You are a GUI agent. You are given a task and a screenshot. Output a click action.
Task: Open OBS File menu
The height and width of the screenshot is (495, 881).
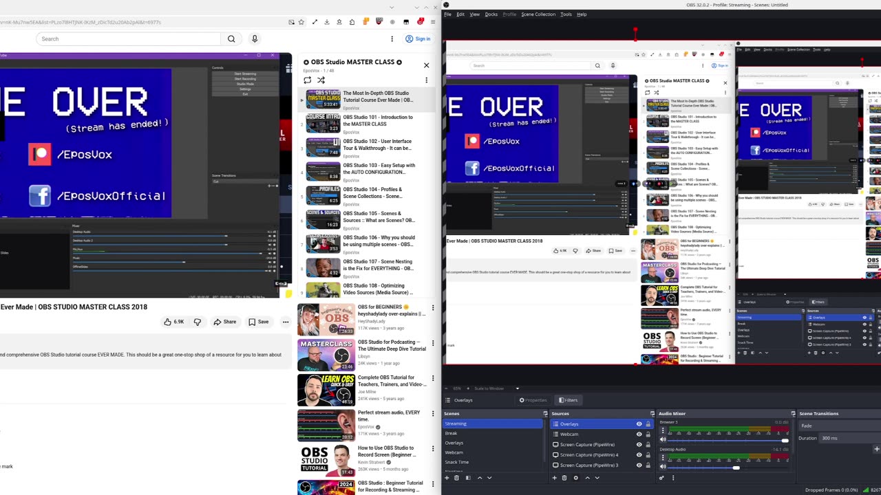coord(447,14)
